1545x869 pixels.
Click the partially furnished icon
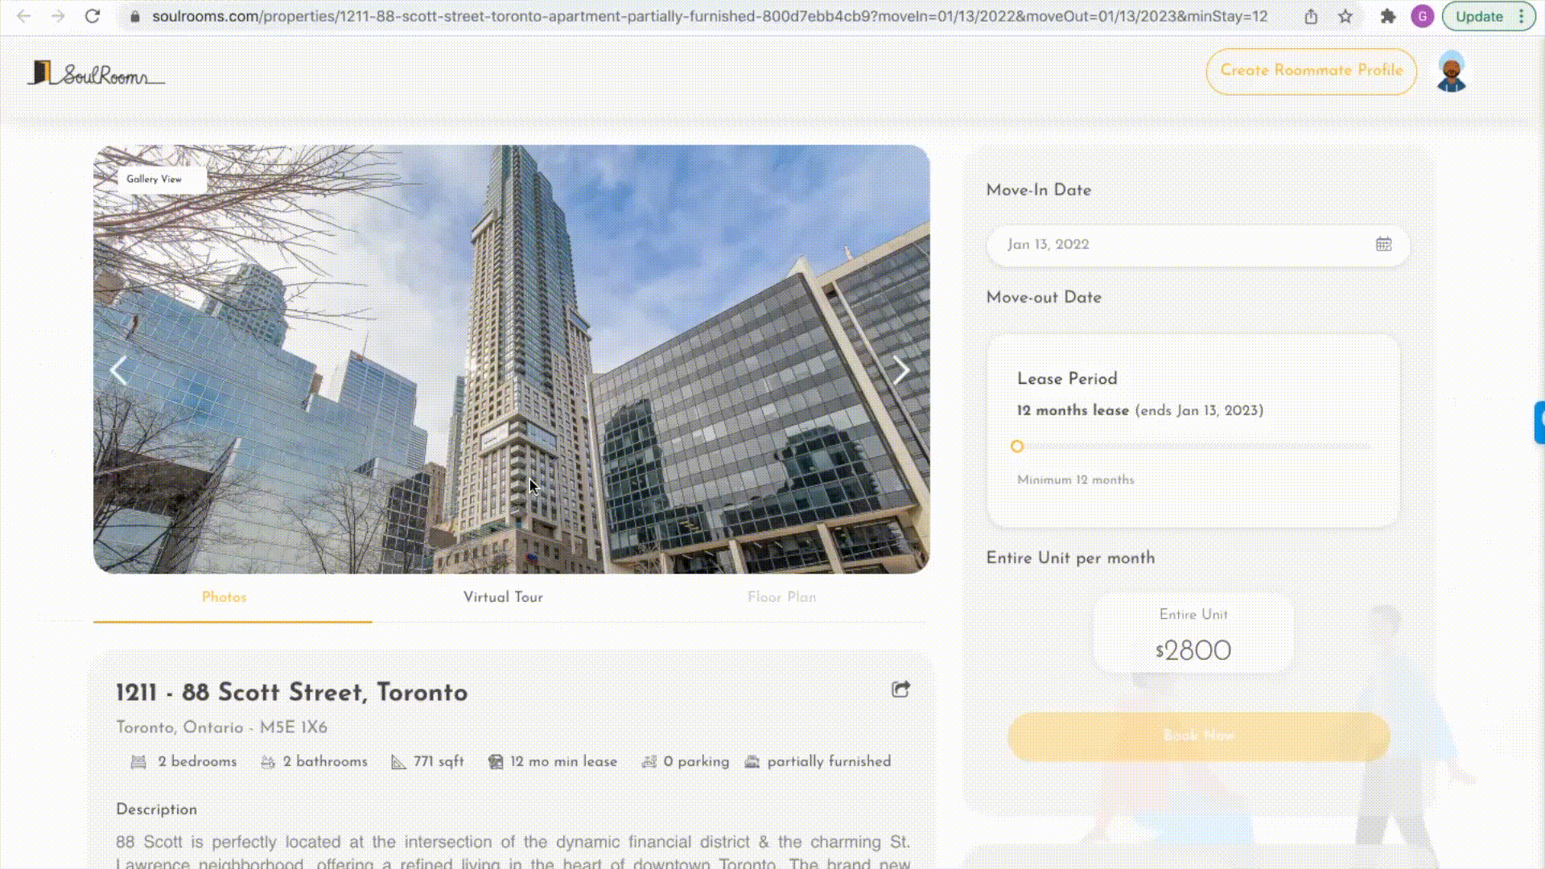(752, 762)
